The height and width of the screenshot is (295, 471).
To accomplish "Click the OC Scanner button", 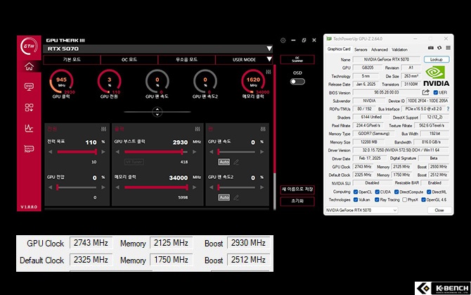I will point(297,59).
